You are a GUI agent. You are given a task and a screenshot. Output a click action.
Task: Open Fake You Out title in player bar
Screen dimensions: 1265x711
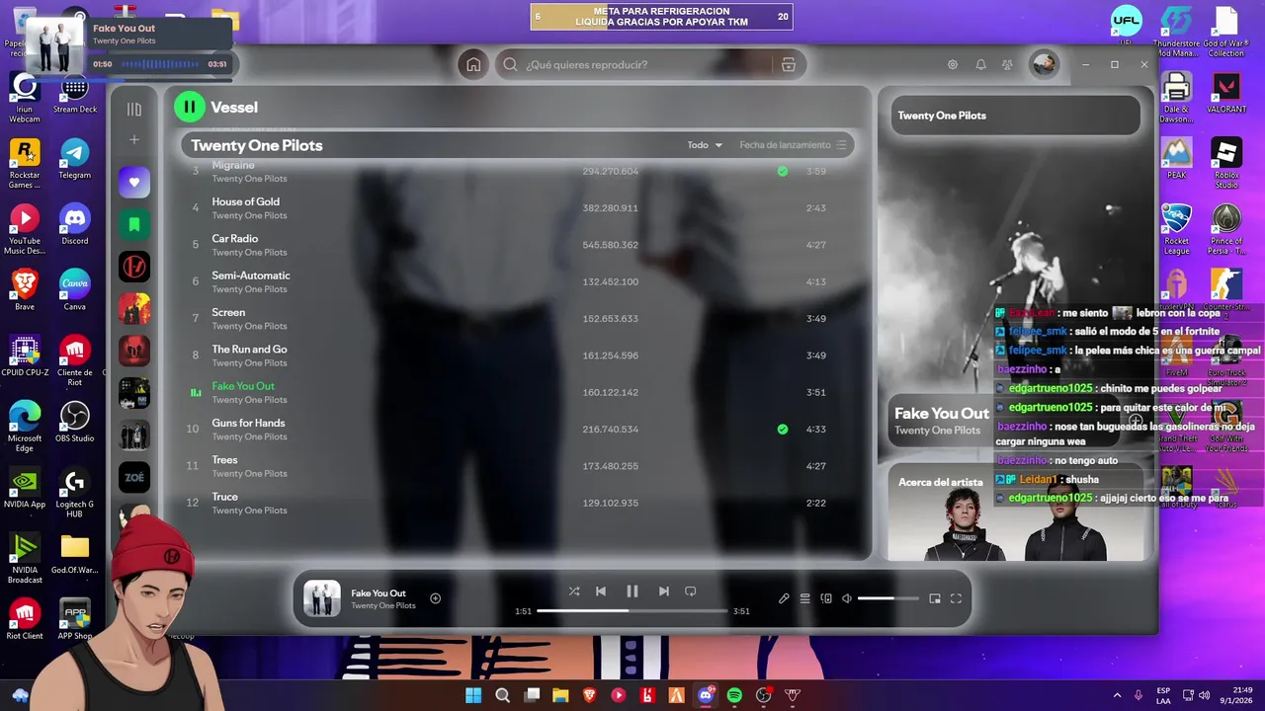(x=379, y=592)
